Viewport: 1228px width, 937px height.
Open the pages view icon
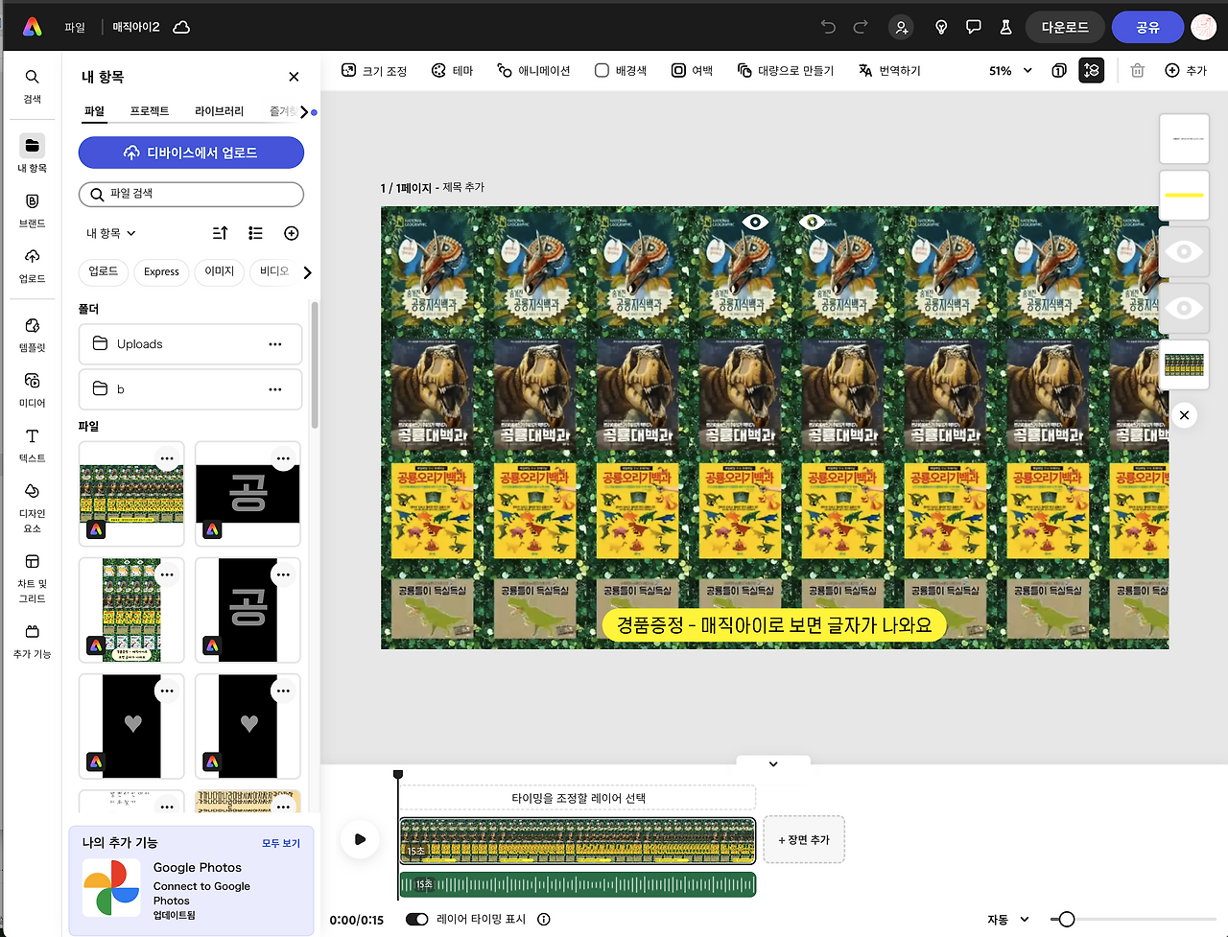coord(1059,70)
